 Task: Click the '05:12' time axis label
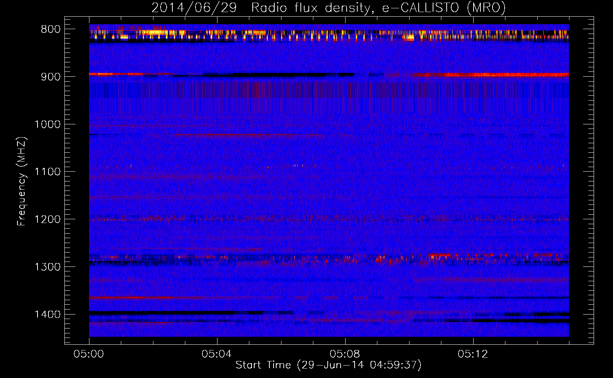473,354
